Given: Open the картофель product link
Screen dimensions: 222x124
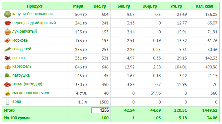Looking at the screenshot, I should [22, 66].
